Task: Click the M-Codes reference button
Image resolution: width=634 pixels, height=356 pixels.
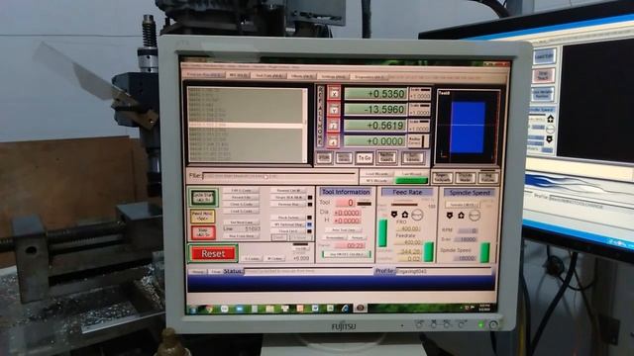Action: (x=275, y=258)
